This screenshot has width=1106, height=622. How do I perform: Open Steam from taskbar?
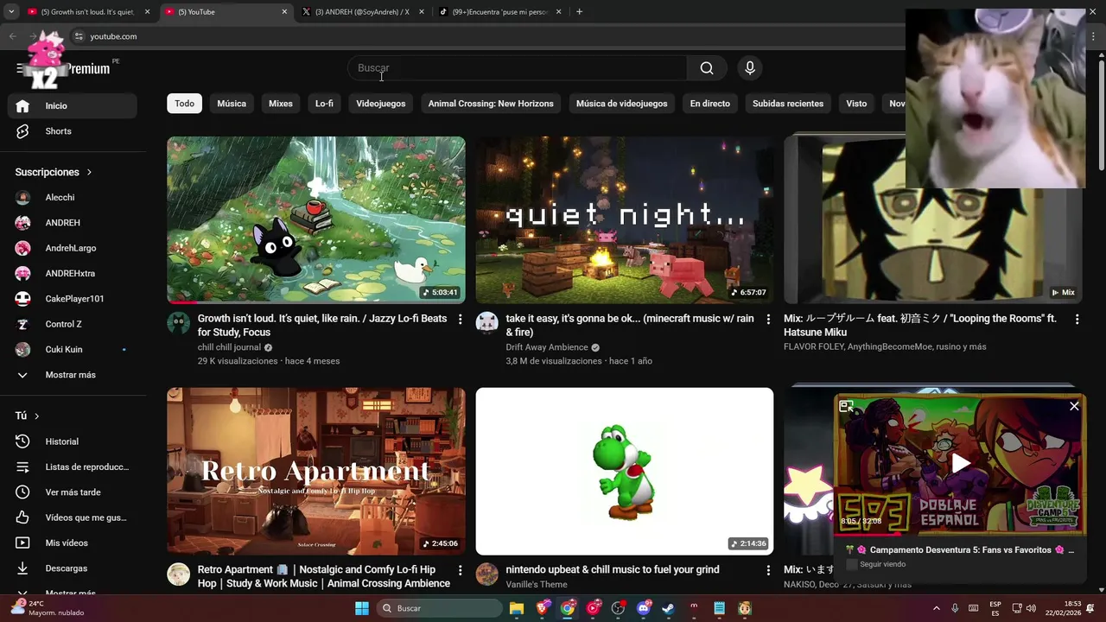click(668, 608)
